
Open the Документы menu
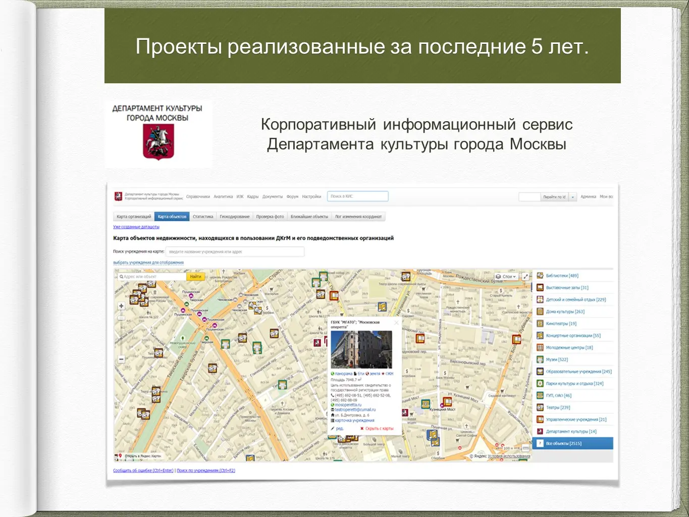pos(273,196)
